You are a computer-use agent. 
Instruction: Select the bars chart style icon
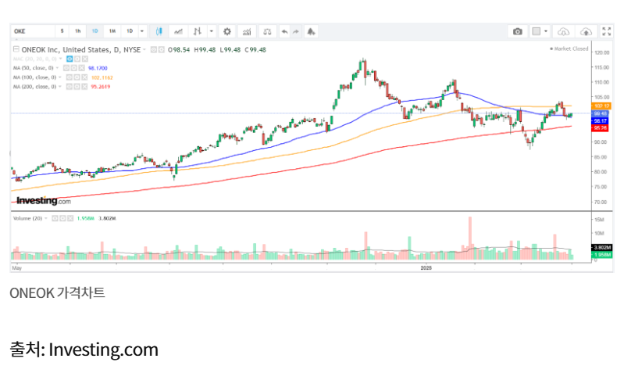(x=198, y=31)
